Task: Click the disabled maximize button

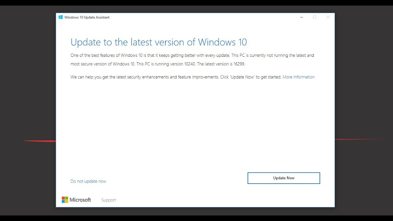Action: [315, 17]
